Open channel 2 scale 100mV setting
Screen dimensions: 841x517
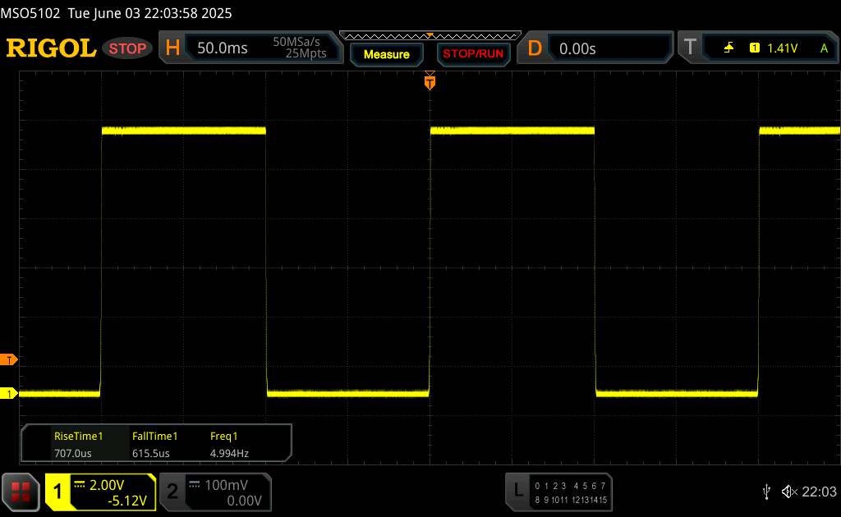[x=227, y=485]
